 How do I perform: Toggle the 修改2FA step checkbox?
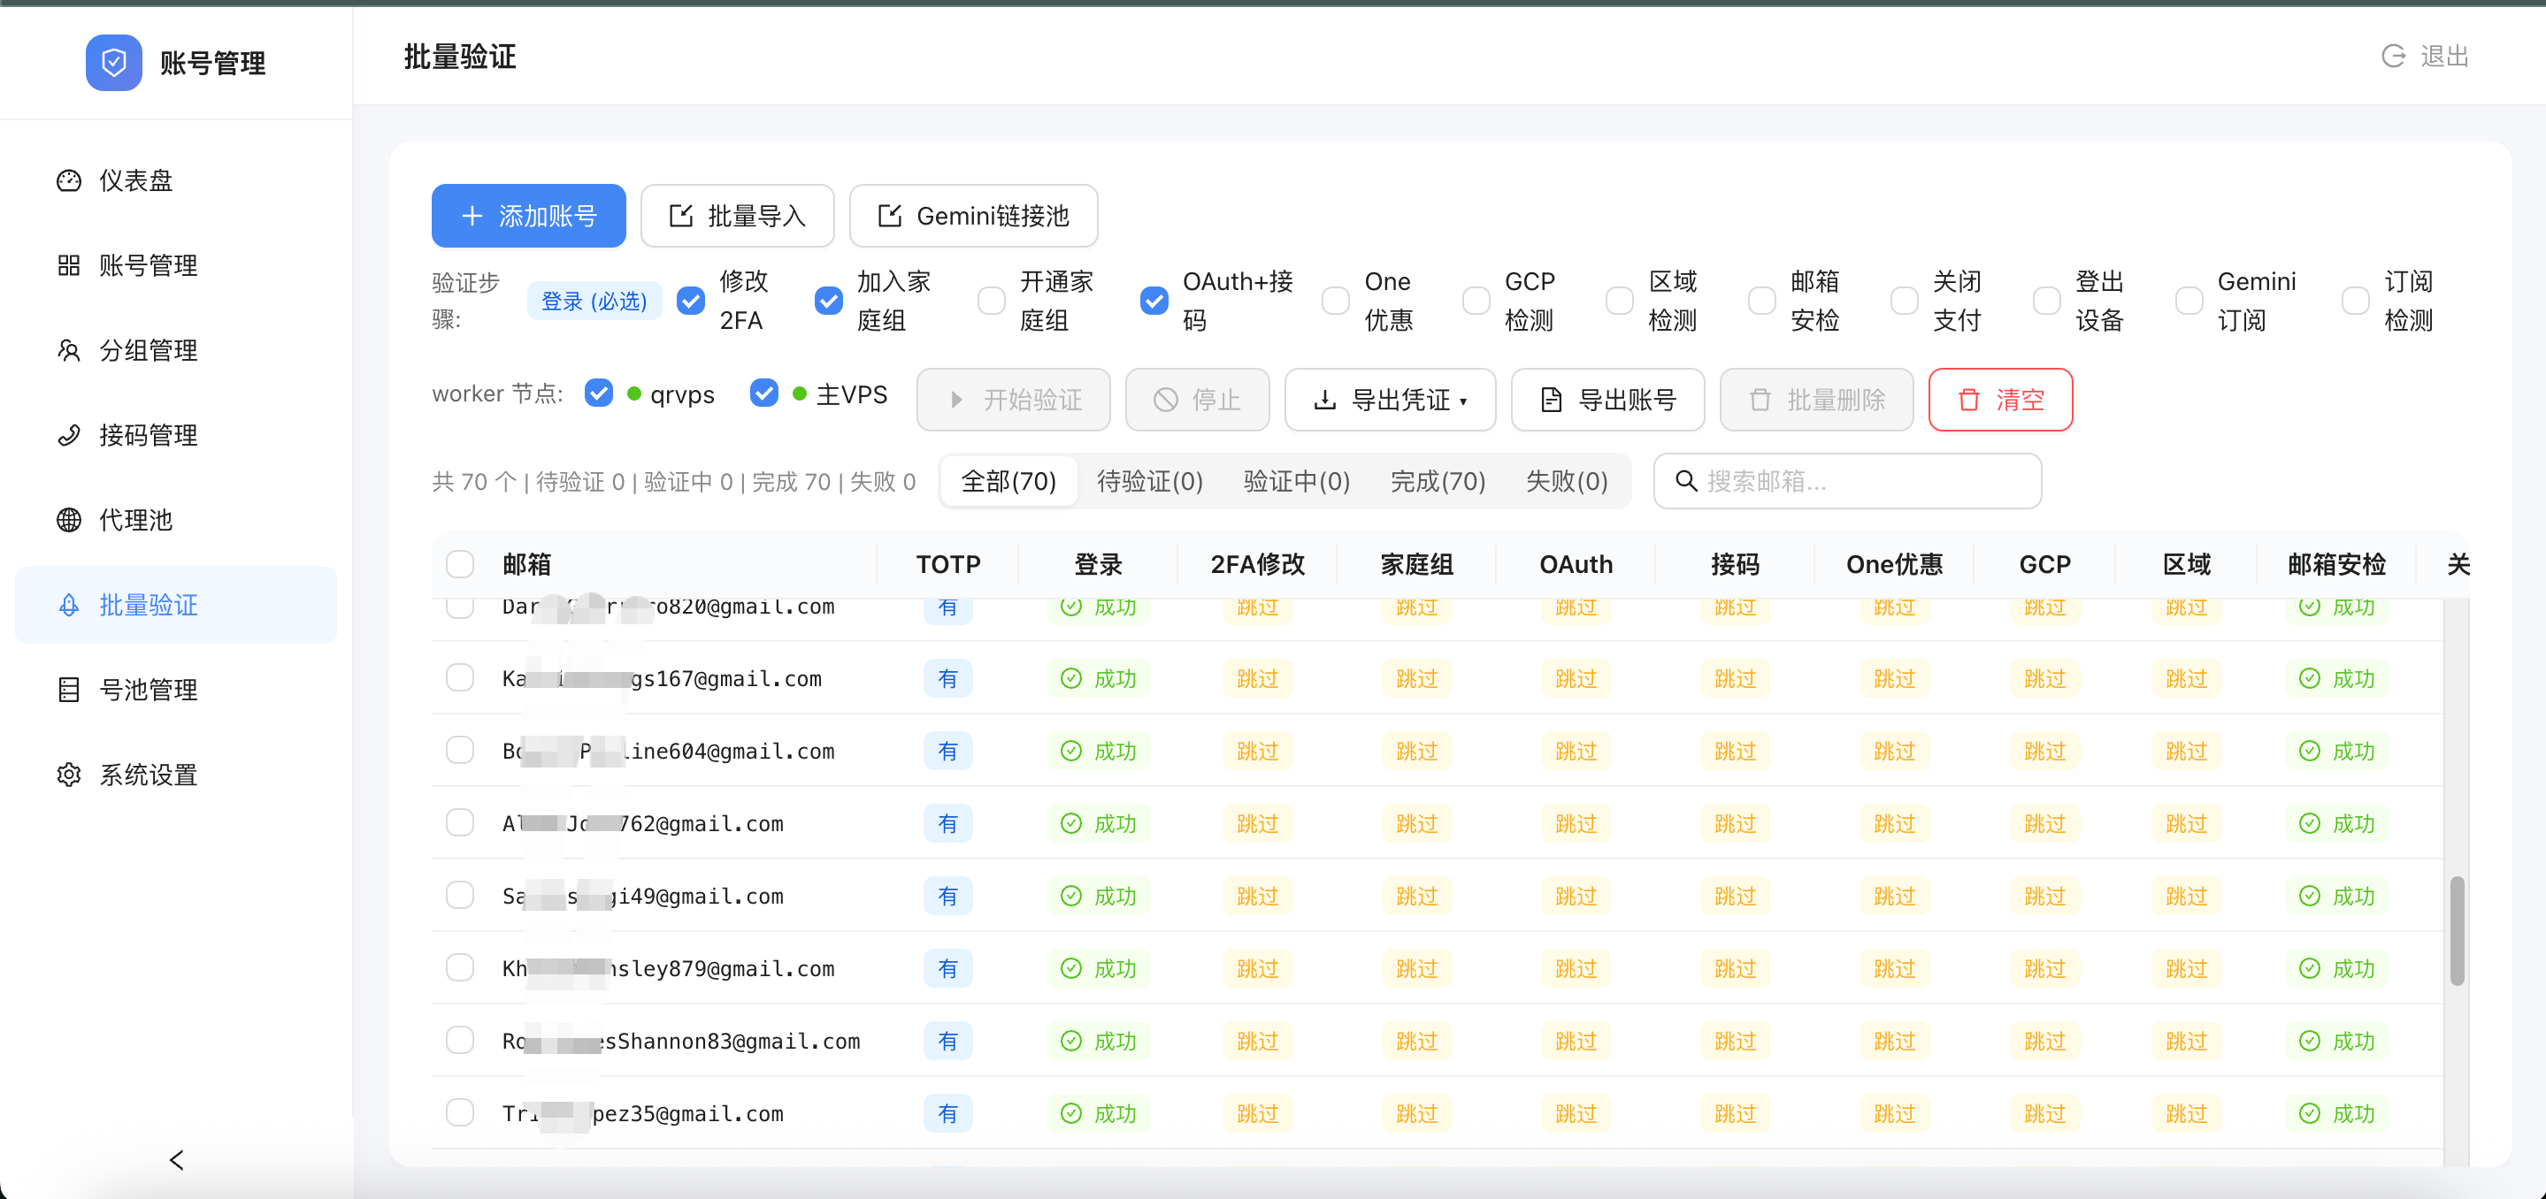[691, 302]
